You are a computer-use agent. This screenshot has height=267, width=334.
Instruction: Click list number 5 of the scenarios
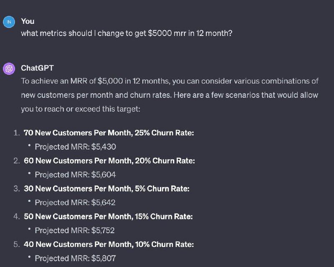tap(16, 244)
